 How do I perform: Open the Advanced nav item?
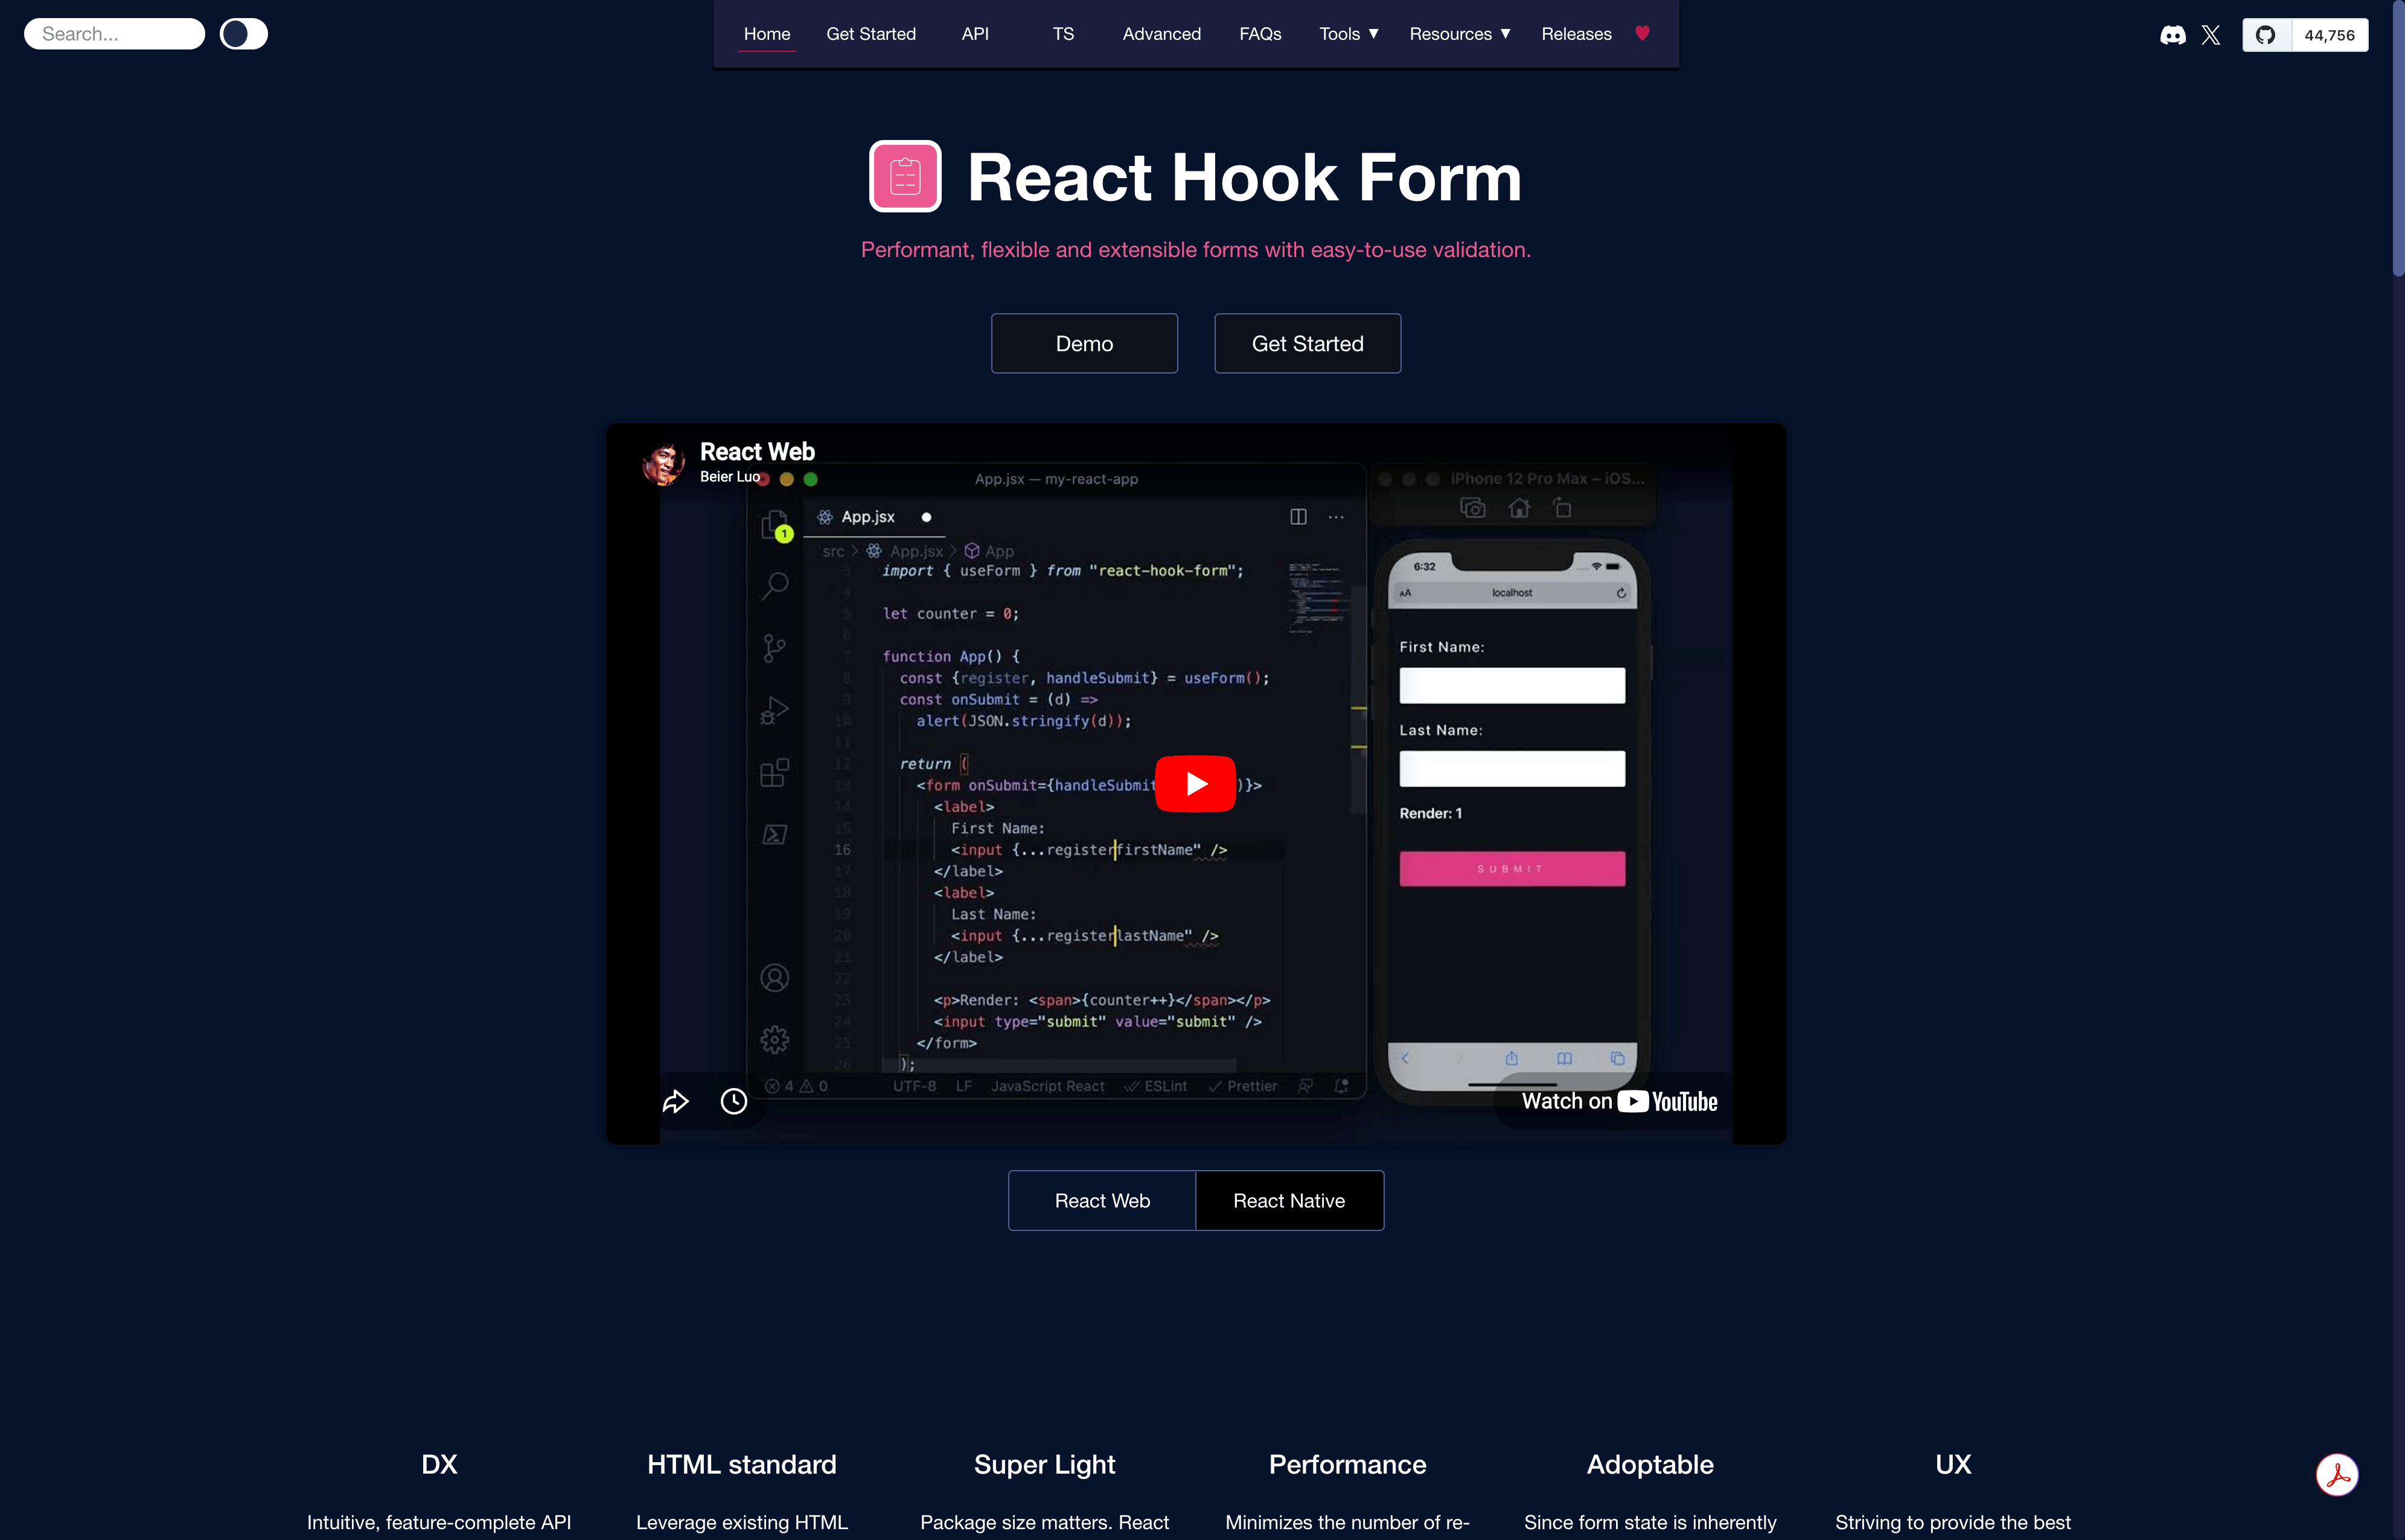1161,34
